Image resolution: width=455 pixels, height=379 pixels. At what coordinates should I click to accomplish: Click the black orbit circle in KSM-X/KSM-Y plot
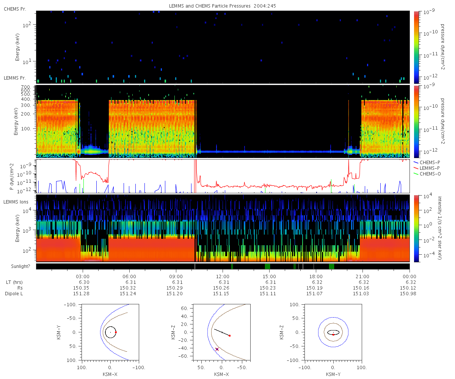(x=110, y=332)
